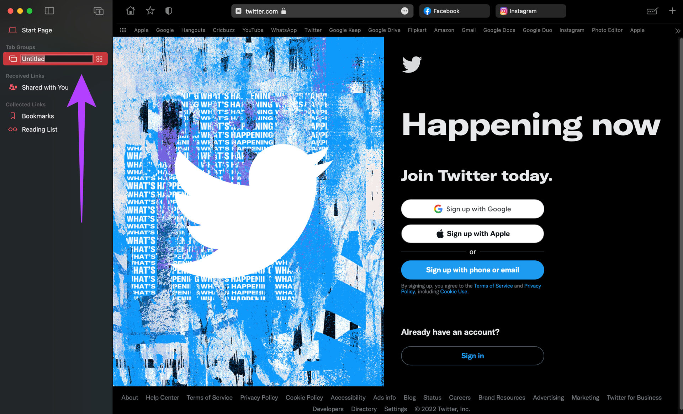The height and width of the screenshot is (414, 683).
Task: Click the tab group grid icon
Action: (100, 59)
